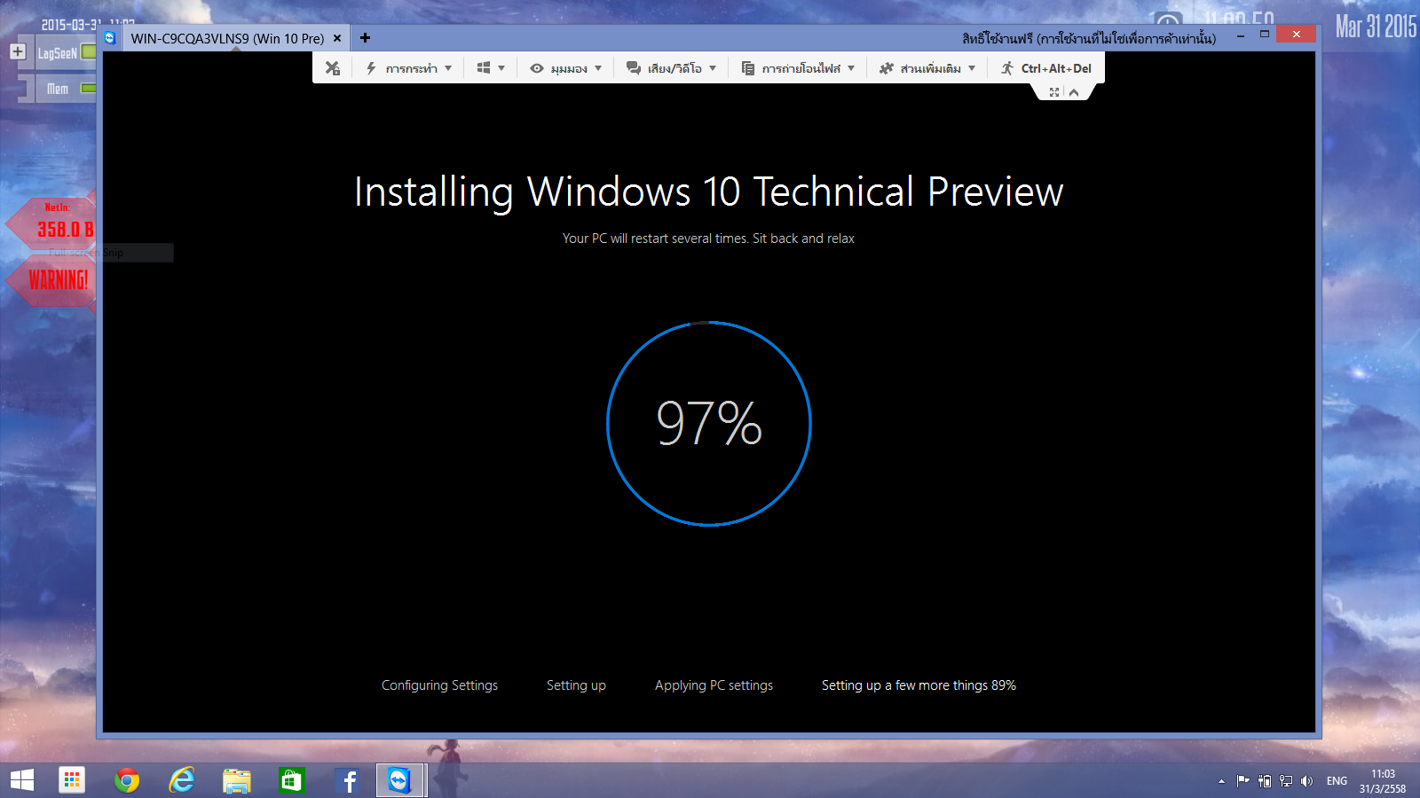This screenshot has height=798, width=1420.
Task: Click the network icon in system tray
Action: 1286,781
